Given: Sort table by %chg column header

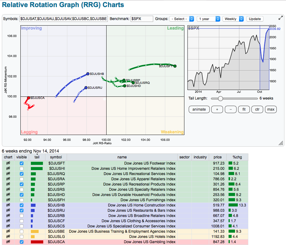Looking at the screenshot, I should tap(237, 157).
